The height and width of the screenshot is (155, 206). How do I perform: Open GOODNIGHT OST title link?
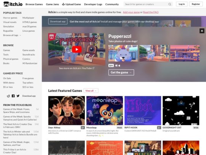click(172, 127)
